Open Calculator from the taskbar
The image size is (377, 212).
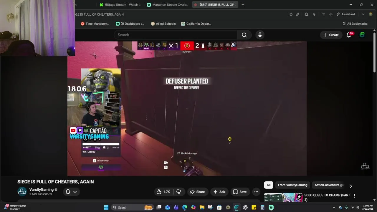click(262, 207)
